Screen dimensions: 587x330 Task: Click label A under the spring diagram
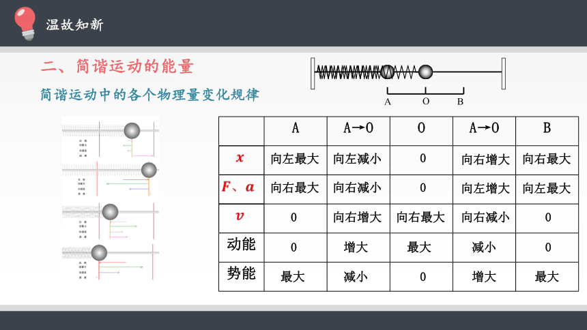pyautogui.click(x=388, y=102)
